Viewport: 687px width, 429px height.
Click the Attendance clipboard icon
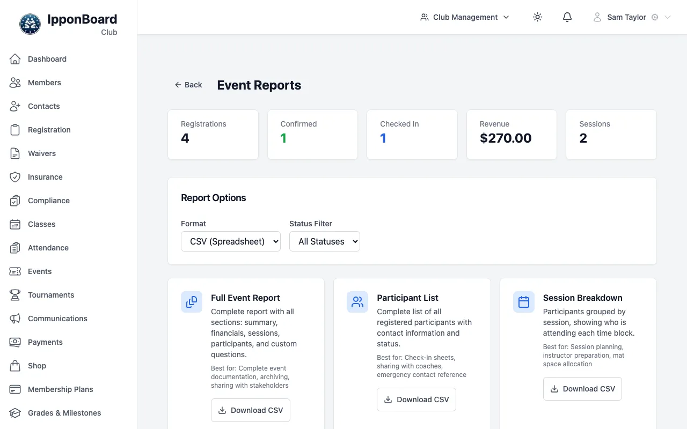[x=15, y=248]
